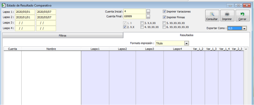Click the Laspo 3 start date field
254x105 pixels.
(x=25, y=23)
